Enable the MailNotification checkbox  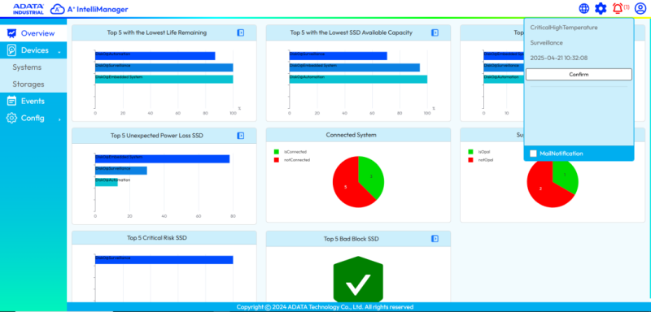pos(533,154)
